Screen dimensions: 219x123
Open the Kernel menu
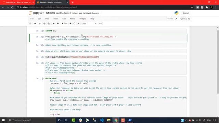pyautogui.click(x=73, y=19)
